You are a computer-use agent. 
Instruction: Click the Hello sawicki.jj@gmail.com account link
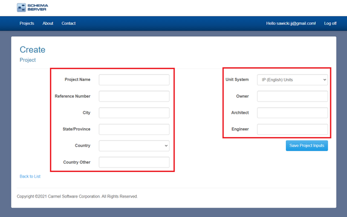coord(291,23)
